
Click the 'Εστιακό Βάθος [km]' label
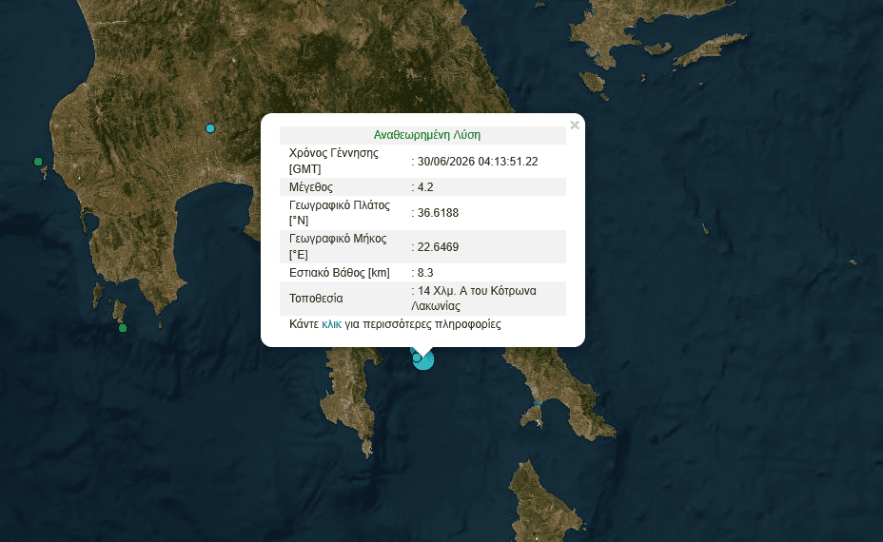click(339, 273)
